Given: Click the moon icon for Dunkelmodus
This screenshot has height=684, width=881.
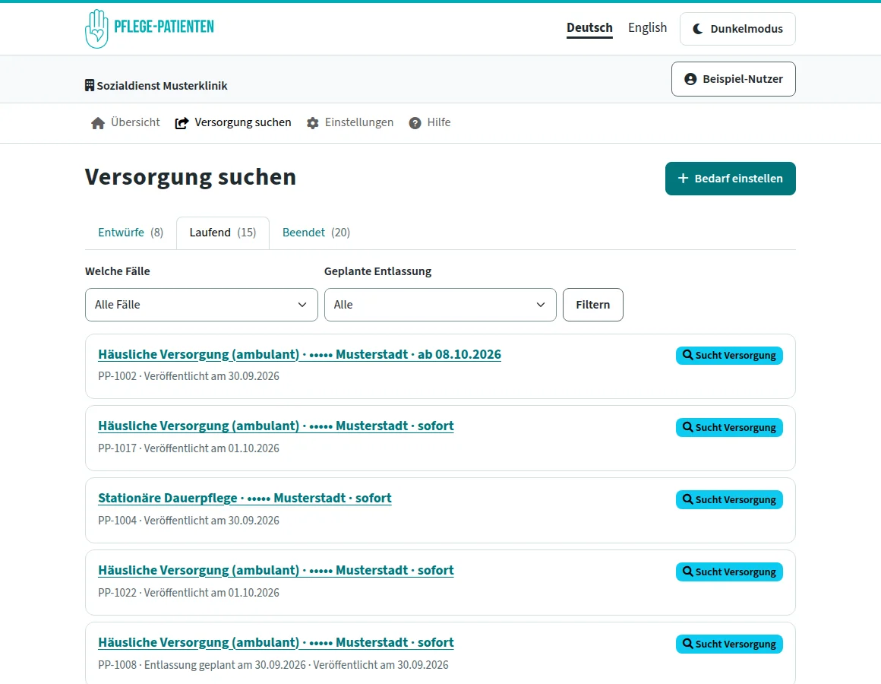Looking at the screenshot, I should click(698, 29).
